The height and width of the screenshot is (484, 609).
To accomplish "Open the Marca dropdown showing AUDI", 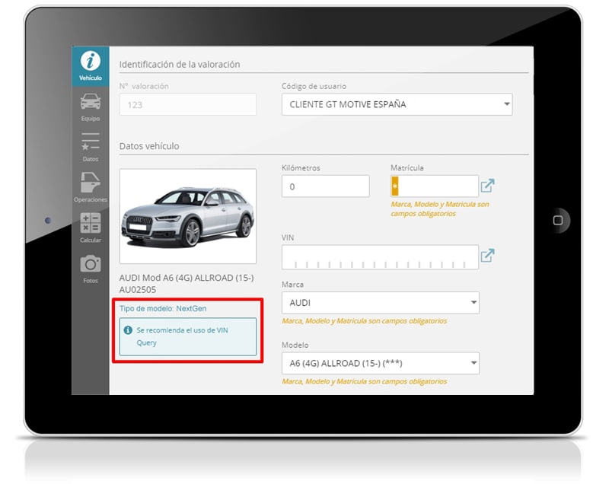I will tap(380, 303).
